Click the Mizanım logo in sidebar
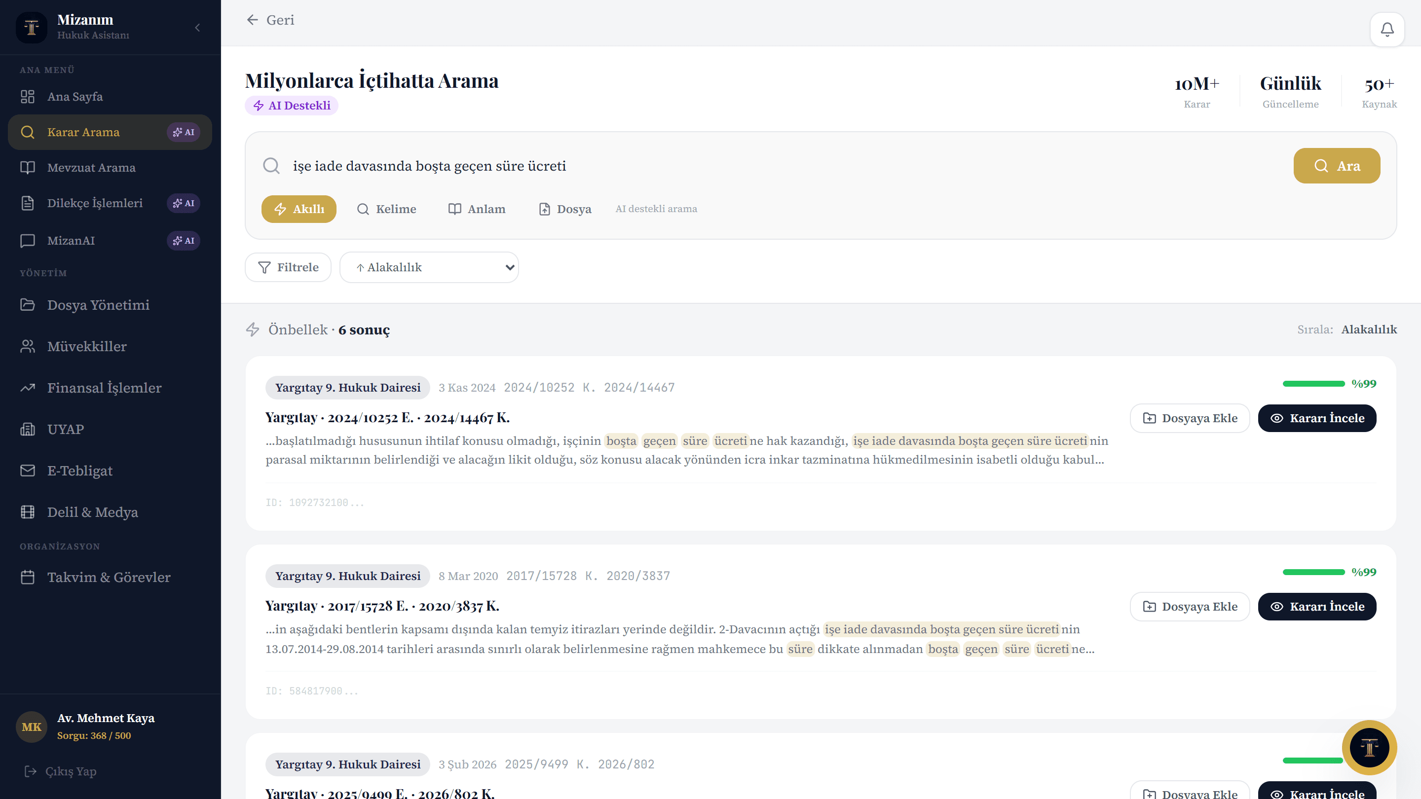The image size is (1421, 799). coord(32,27)
